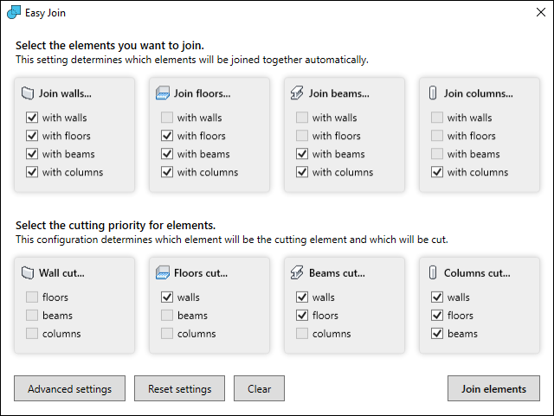The height and width of the screenshot is (416, 554).
Task: Click the beam icon beside Join beams
Action: (297, 93)
